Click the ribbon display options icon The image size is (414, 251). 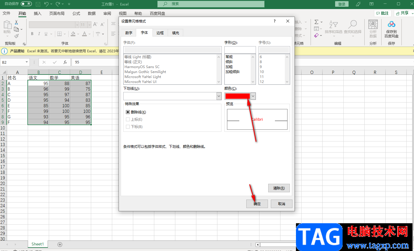(x=371, y=4)
